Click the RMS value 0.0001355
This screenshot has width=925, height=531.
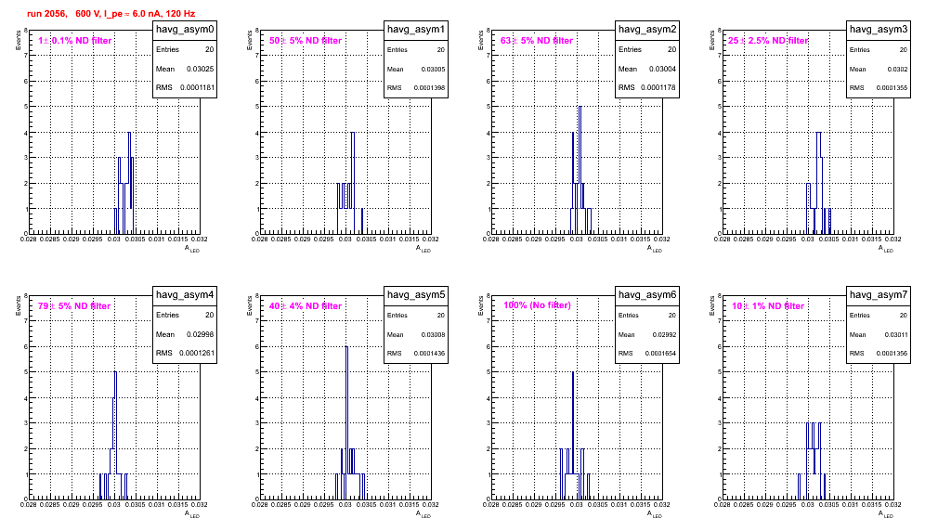tap(892, 88)
